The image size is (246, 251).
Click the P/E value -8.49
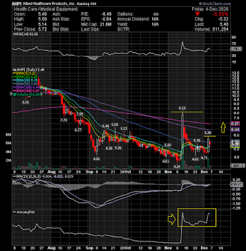[106, 14]
